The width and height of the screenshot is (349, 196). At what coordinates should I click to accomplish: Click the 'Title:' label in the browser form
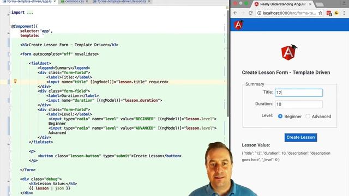pos(268,92)
